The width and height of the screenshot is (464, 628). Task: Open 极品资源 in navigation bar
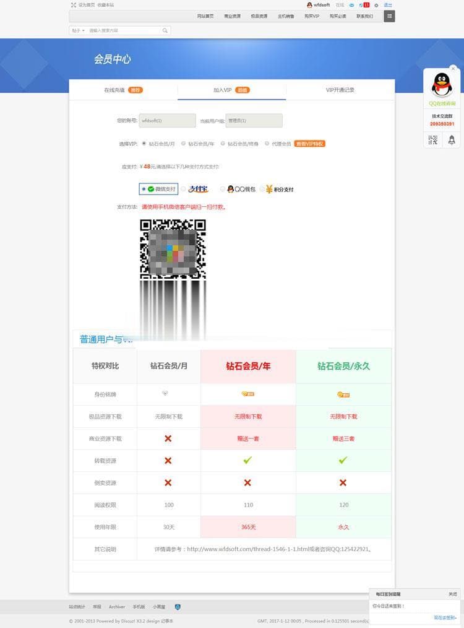(259, 16)
